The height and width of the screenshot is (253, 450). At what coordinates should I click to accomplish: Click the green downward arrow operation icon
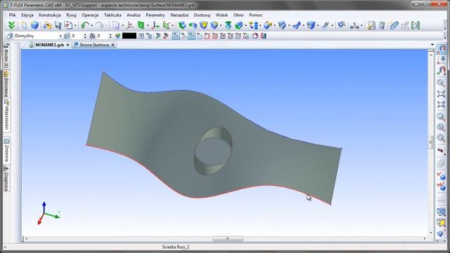click(x=228, y=25)
